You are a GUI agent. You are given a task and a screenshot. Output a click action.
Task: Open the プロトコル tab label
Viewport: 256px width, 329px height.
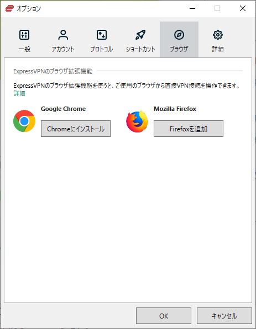[102, 49]
